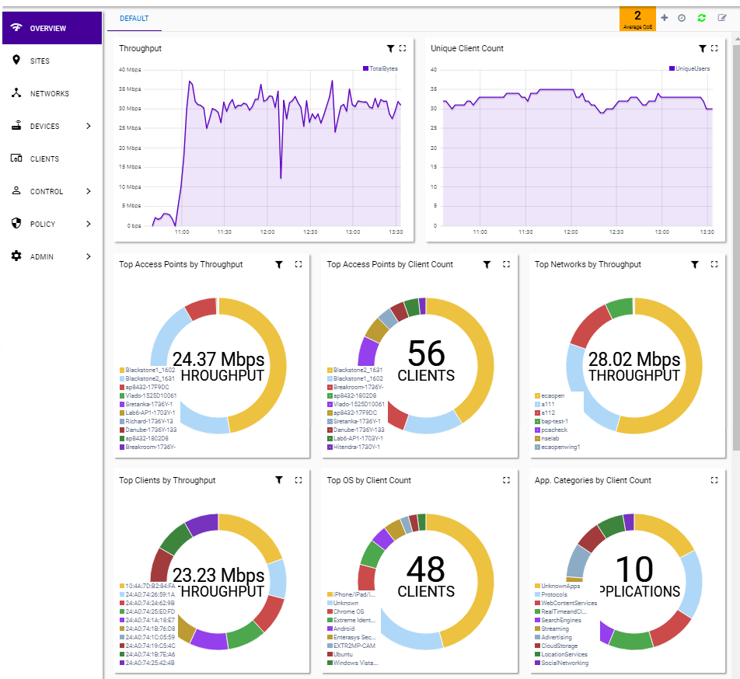Viewport: 740px width, 679px height.
Task: Filter the Throughput chart
Action: pyautogui.click(x=390, y=49)
